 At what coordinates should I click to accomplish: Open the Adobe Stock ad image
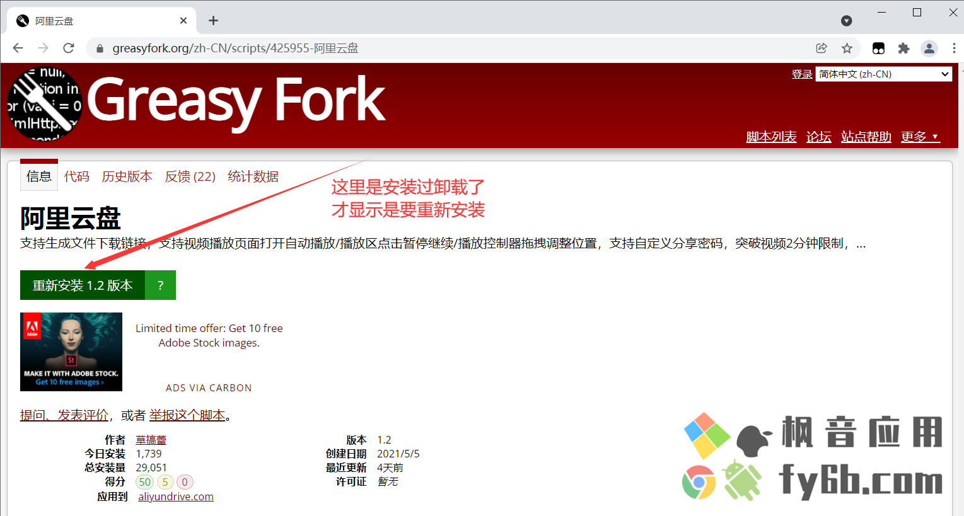click(71, 352)
